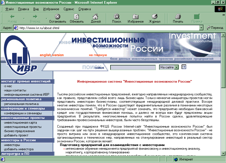Click the site search submit arrow icon
Viewport: 226px width, 163px height.
pyautogui.click(x=184, y=67)
